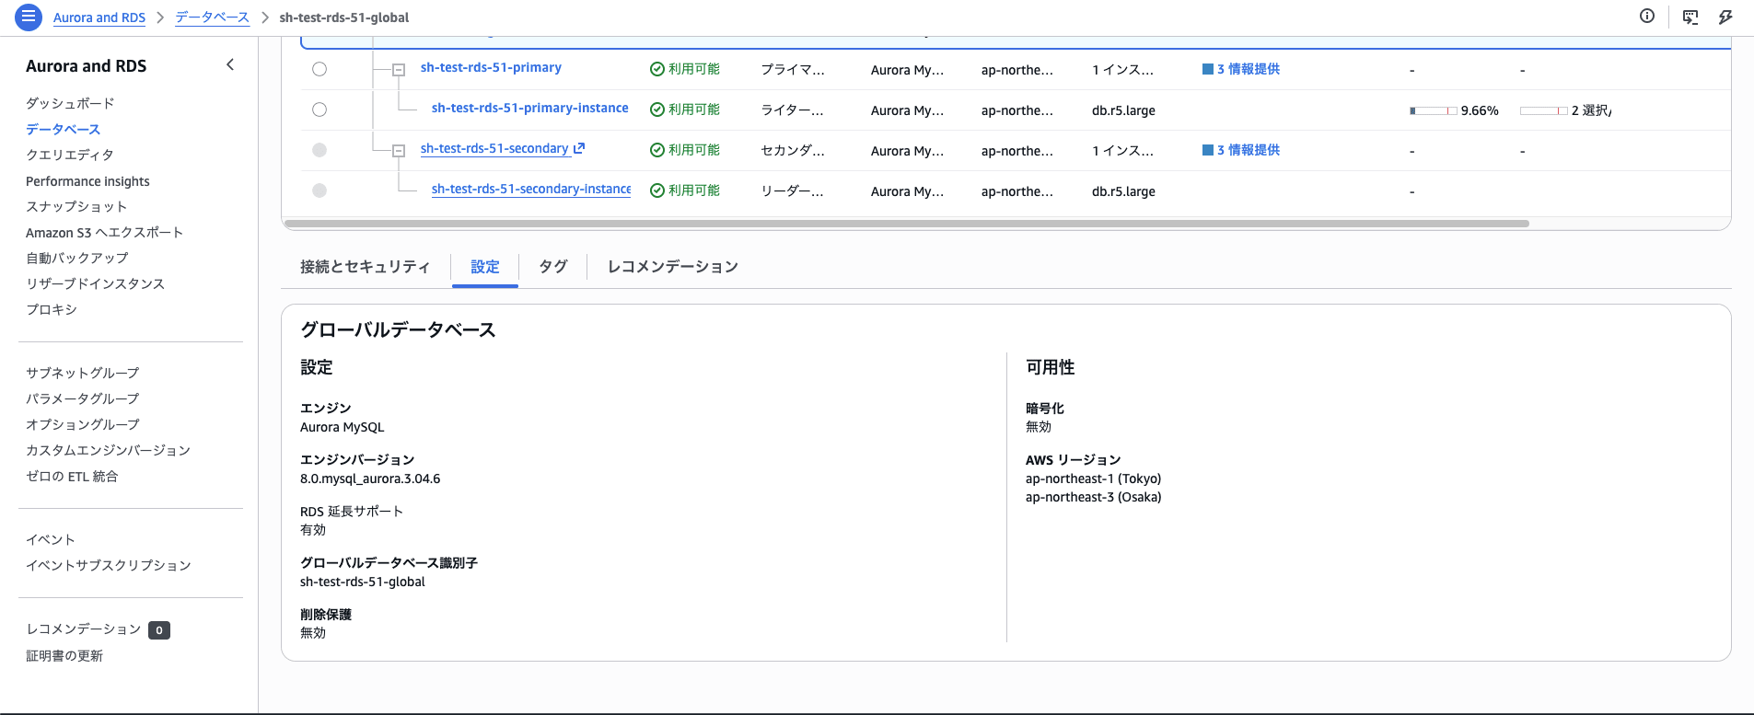Collapse the Aurora and RDS sidebar
1754x715 pixels.
[x=230, y=64]
